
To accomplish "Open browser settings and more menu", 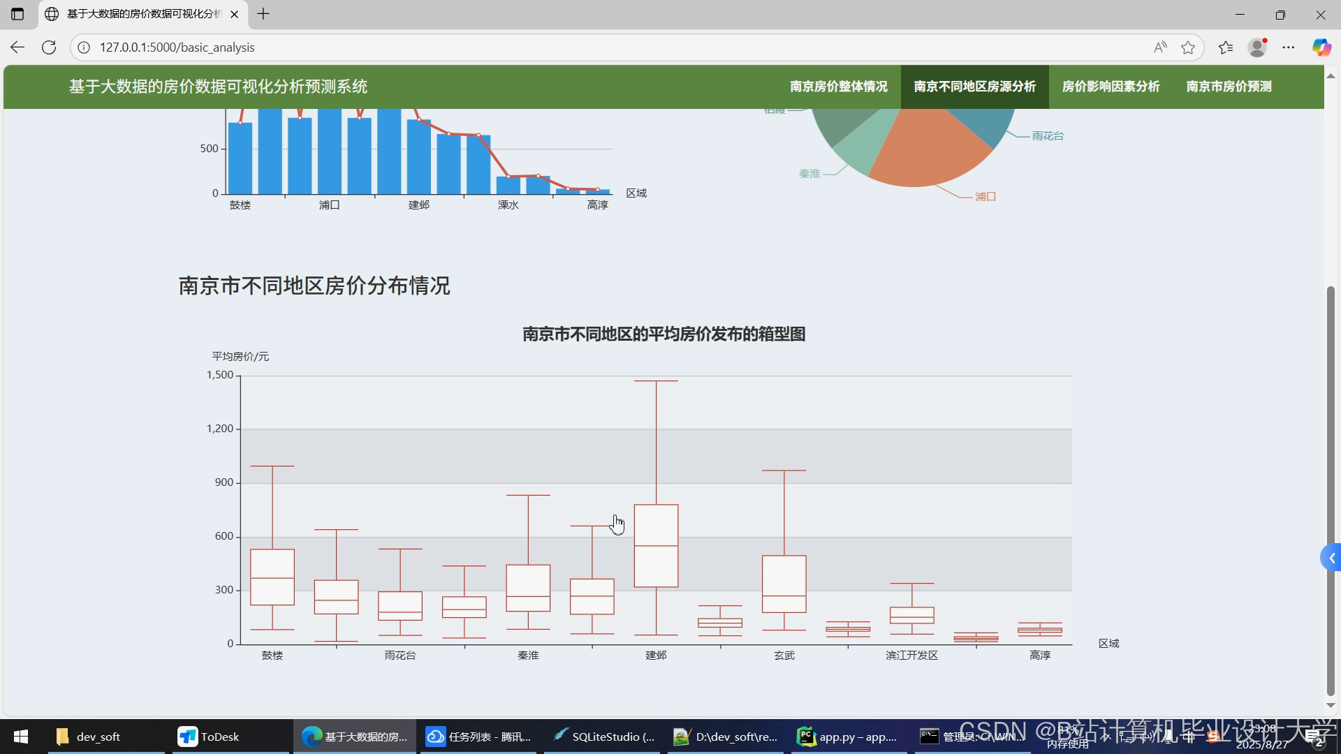I will pyautogui.click(x=1289, y=47).
